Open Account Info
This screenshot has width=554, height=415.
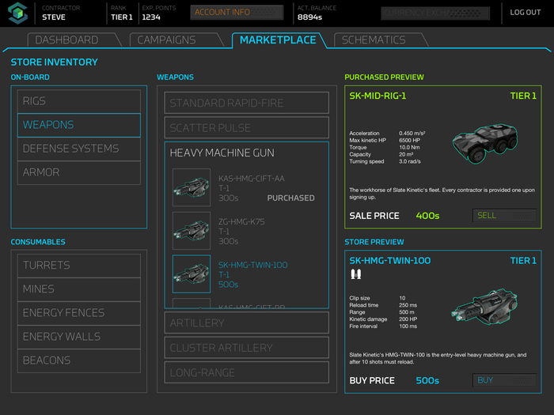pyautogui.click(x=237, y=13)
